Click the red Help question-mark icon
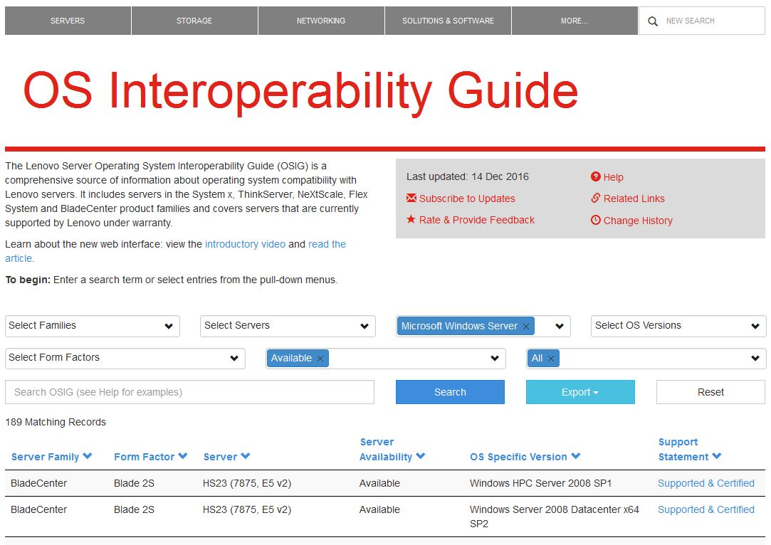Image resolution: width=771 pixels, height=545 pixels. click(596, 177)
